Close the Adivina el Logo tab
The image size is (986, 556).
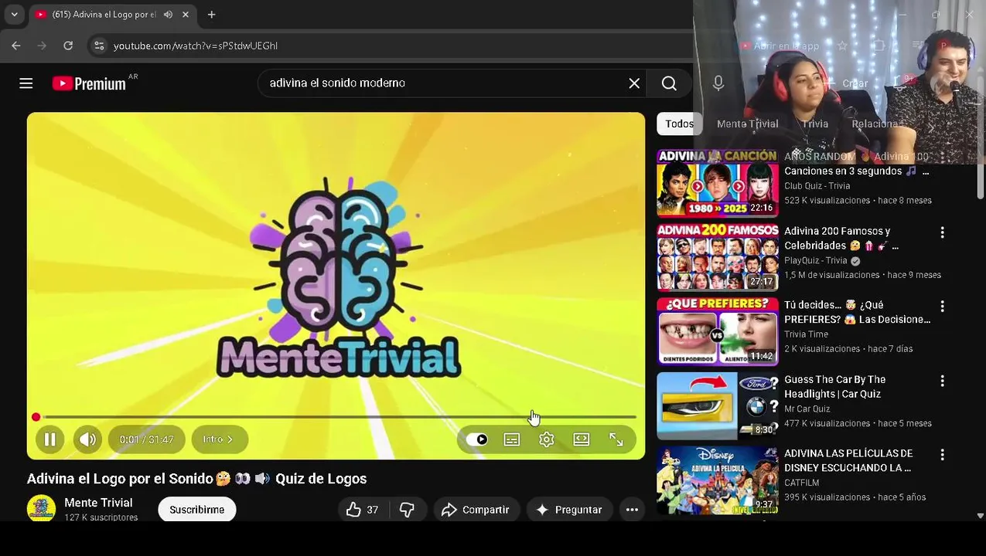click(186, 15)
